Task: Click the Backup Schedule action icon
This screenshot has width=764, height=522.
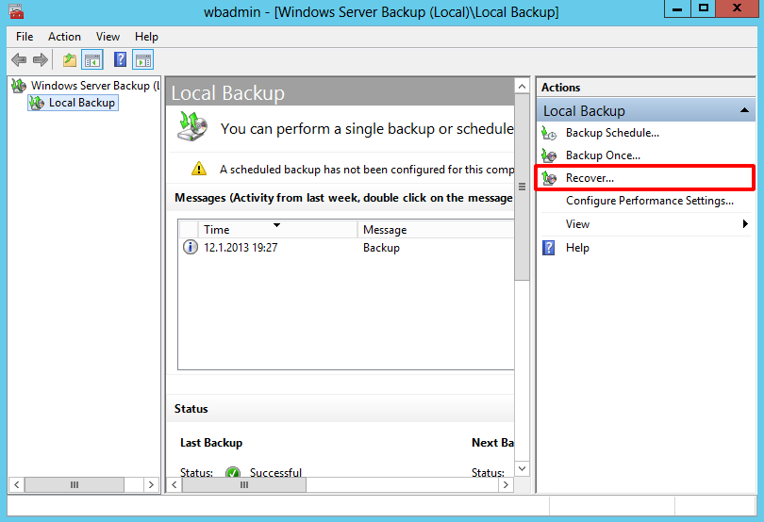Action: pyautogui.click(x=549, y=133)
